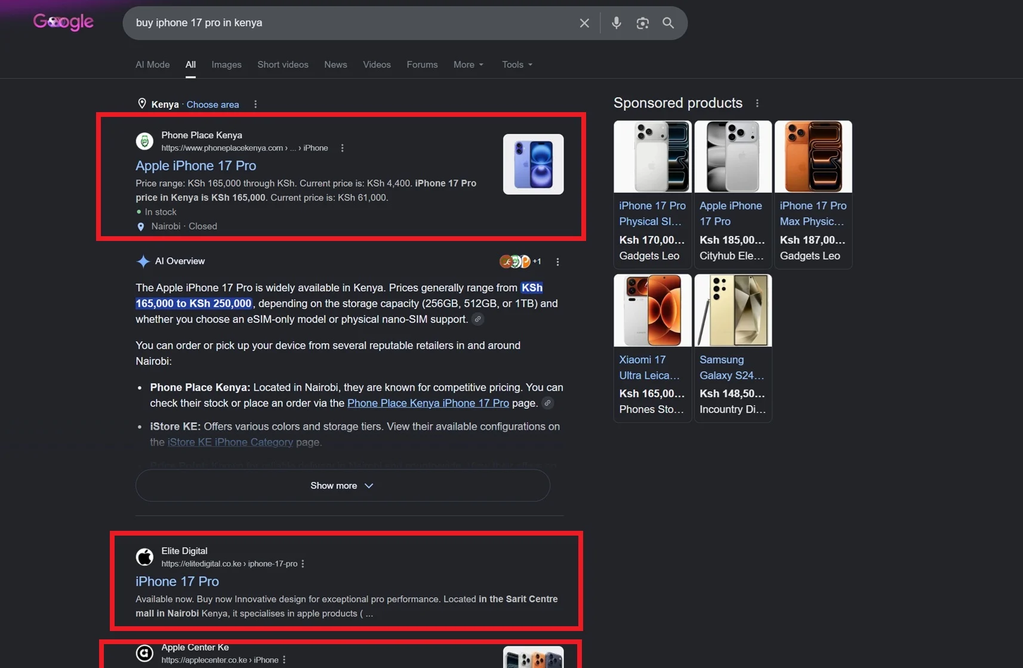The image size is (1023, 668).
Task: Expand the More search filters dropdown
Action: point(469,64)
